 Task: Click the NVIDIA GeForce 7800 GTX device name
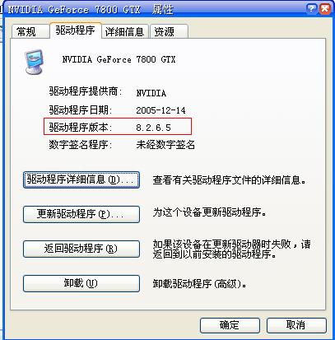(x=119, y=59)
